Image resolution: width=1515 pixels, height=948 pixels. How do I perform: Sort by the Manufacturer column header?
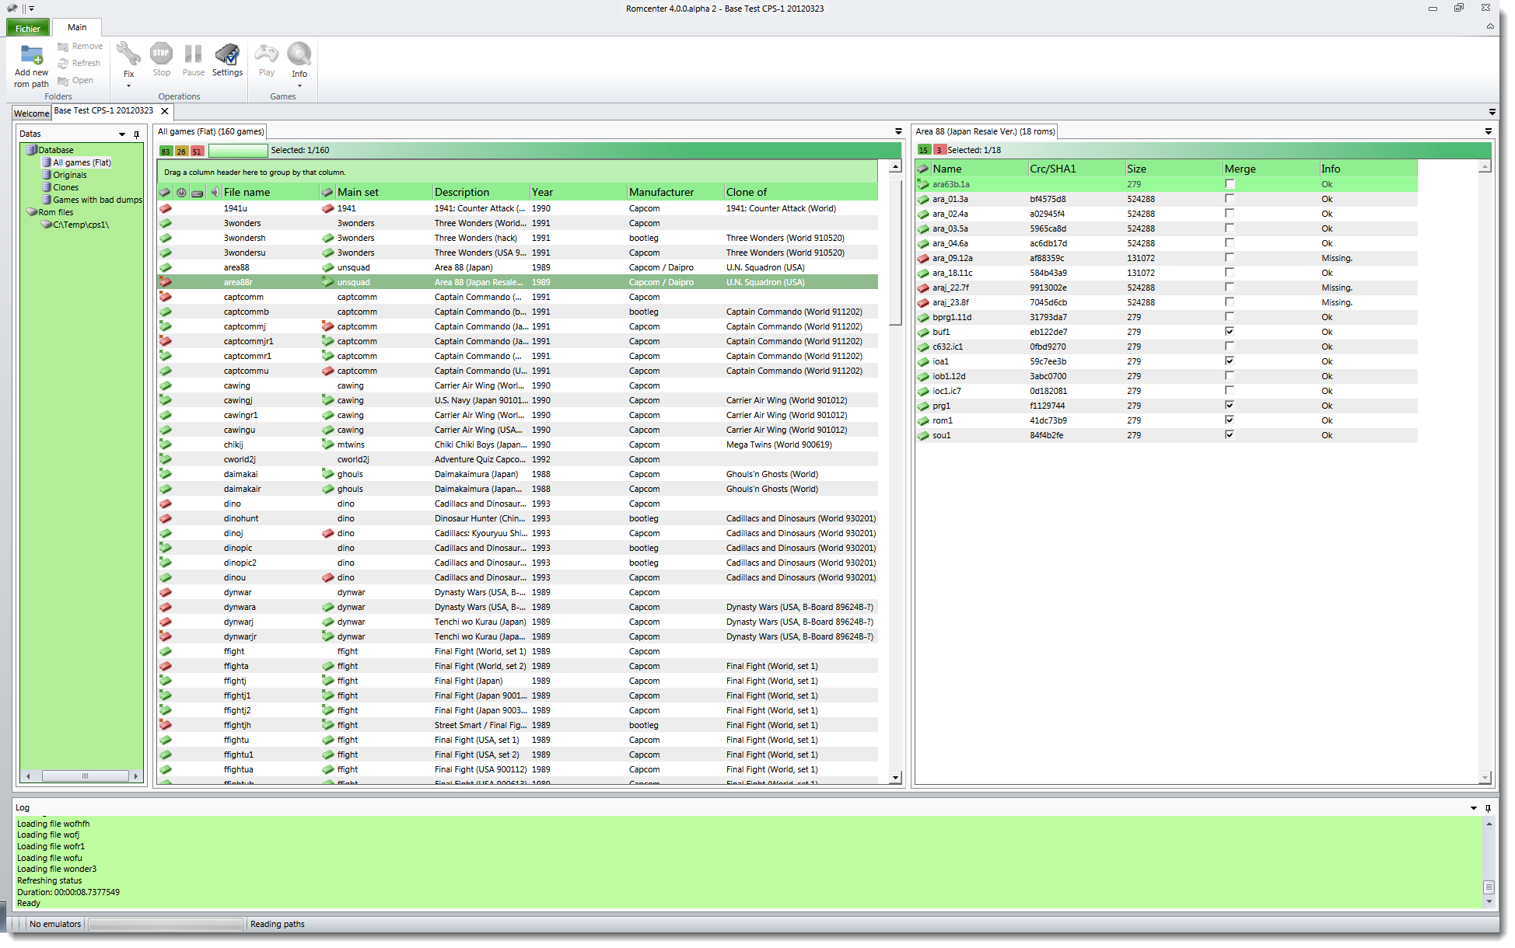(674, 192)
